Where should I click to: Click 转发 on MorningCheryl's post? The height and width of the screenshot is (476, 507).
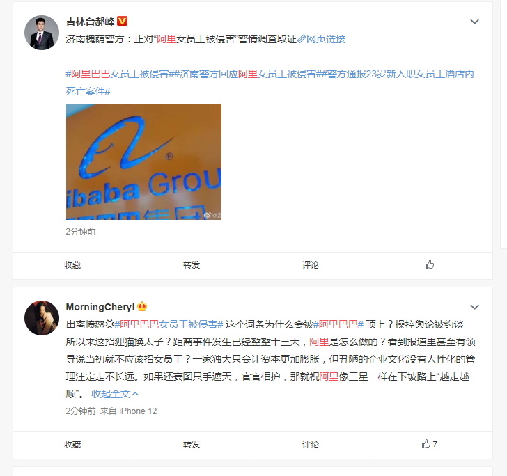pos(192,445)
